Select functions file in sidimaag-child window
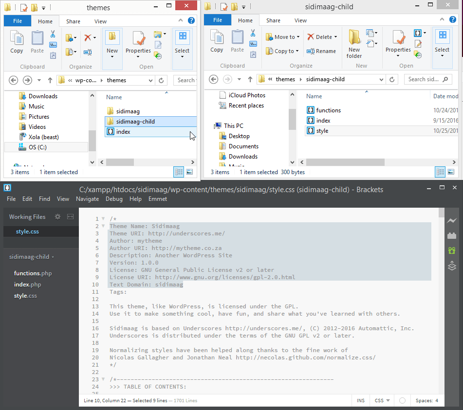463x410 pixels. [328, 110]
